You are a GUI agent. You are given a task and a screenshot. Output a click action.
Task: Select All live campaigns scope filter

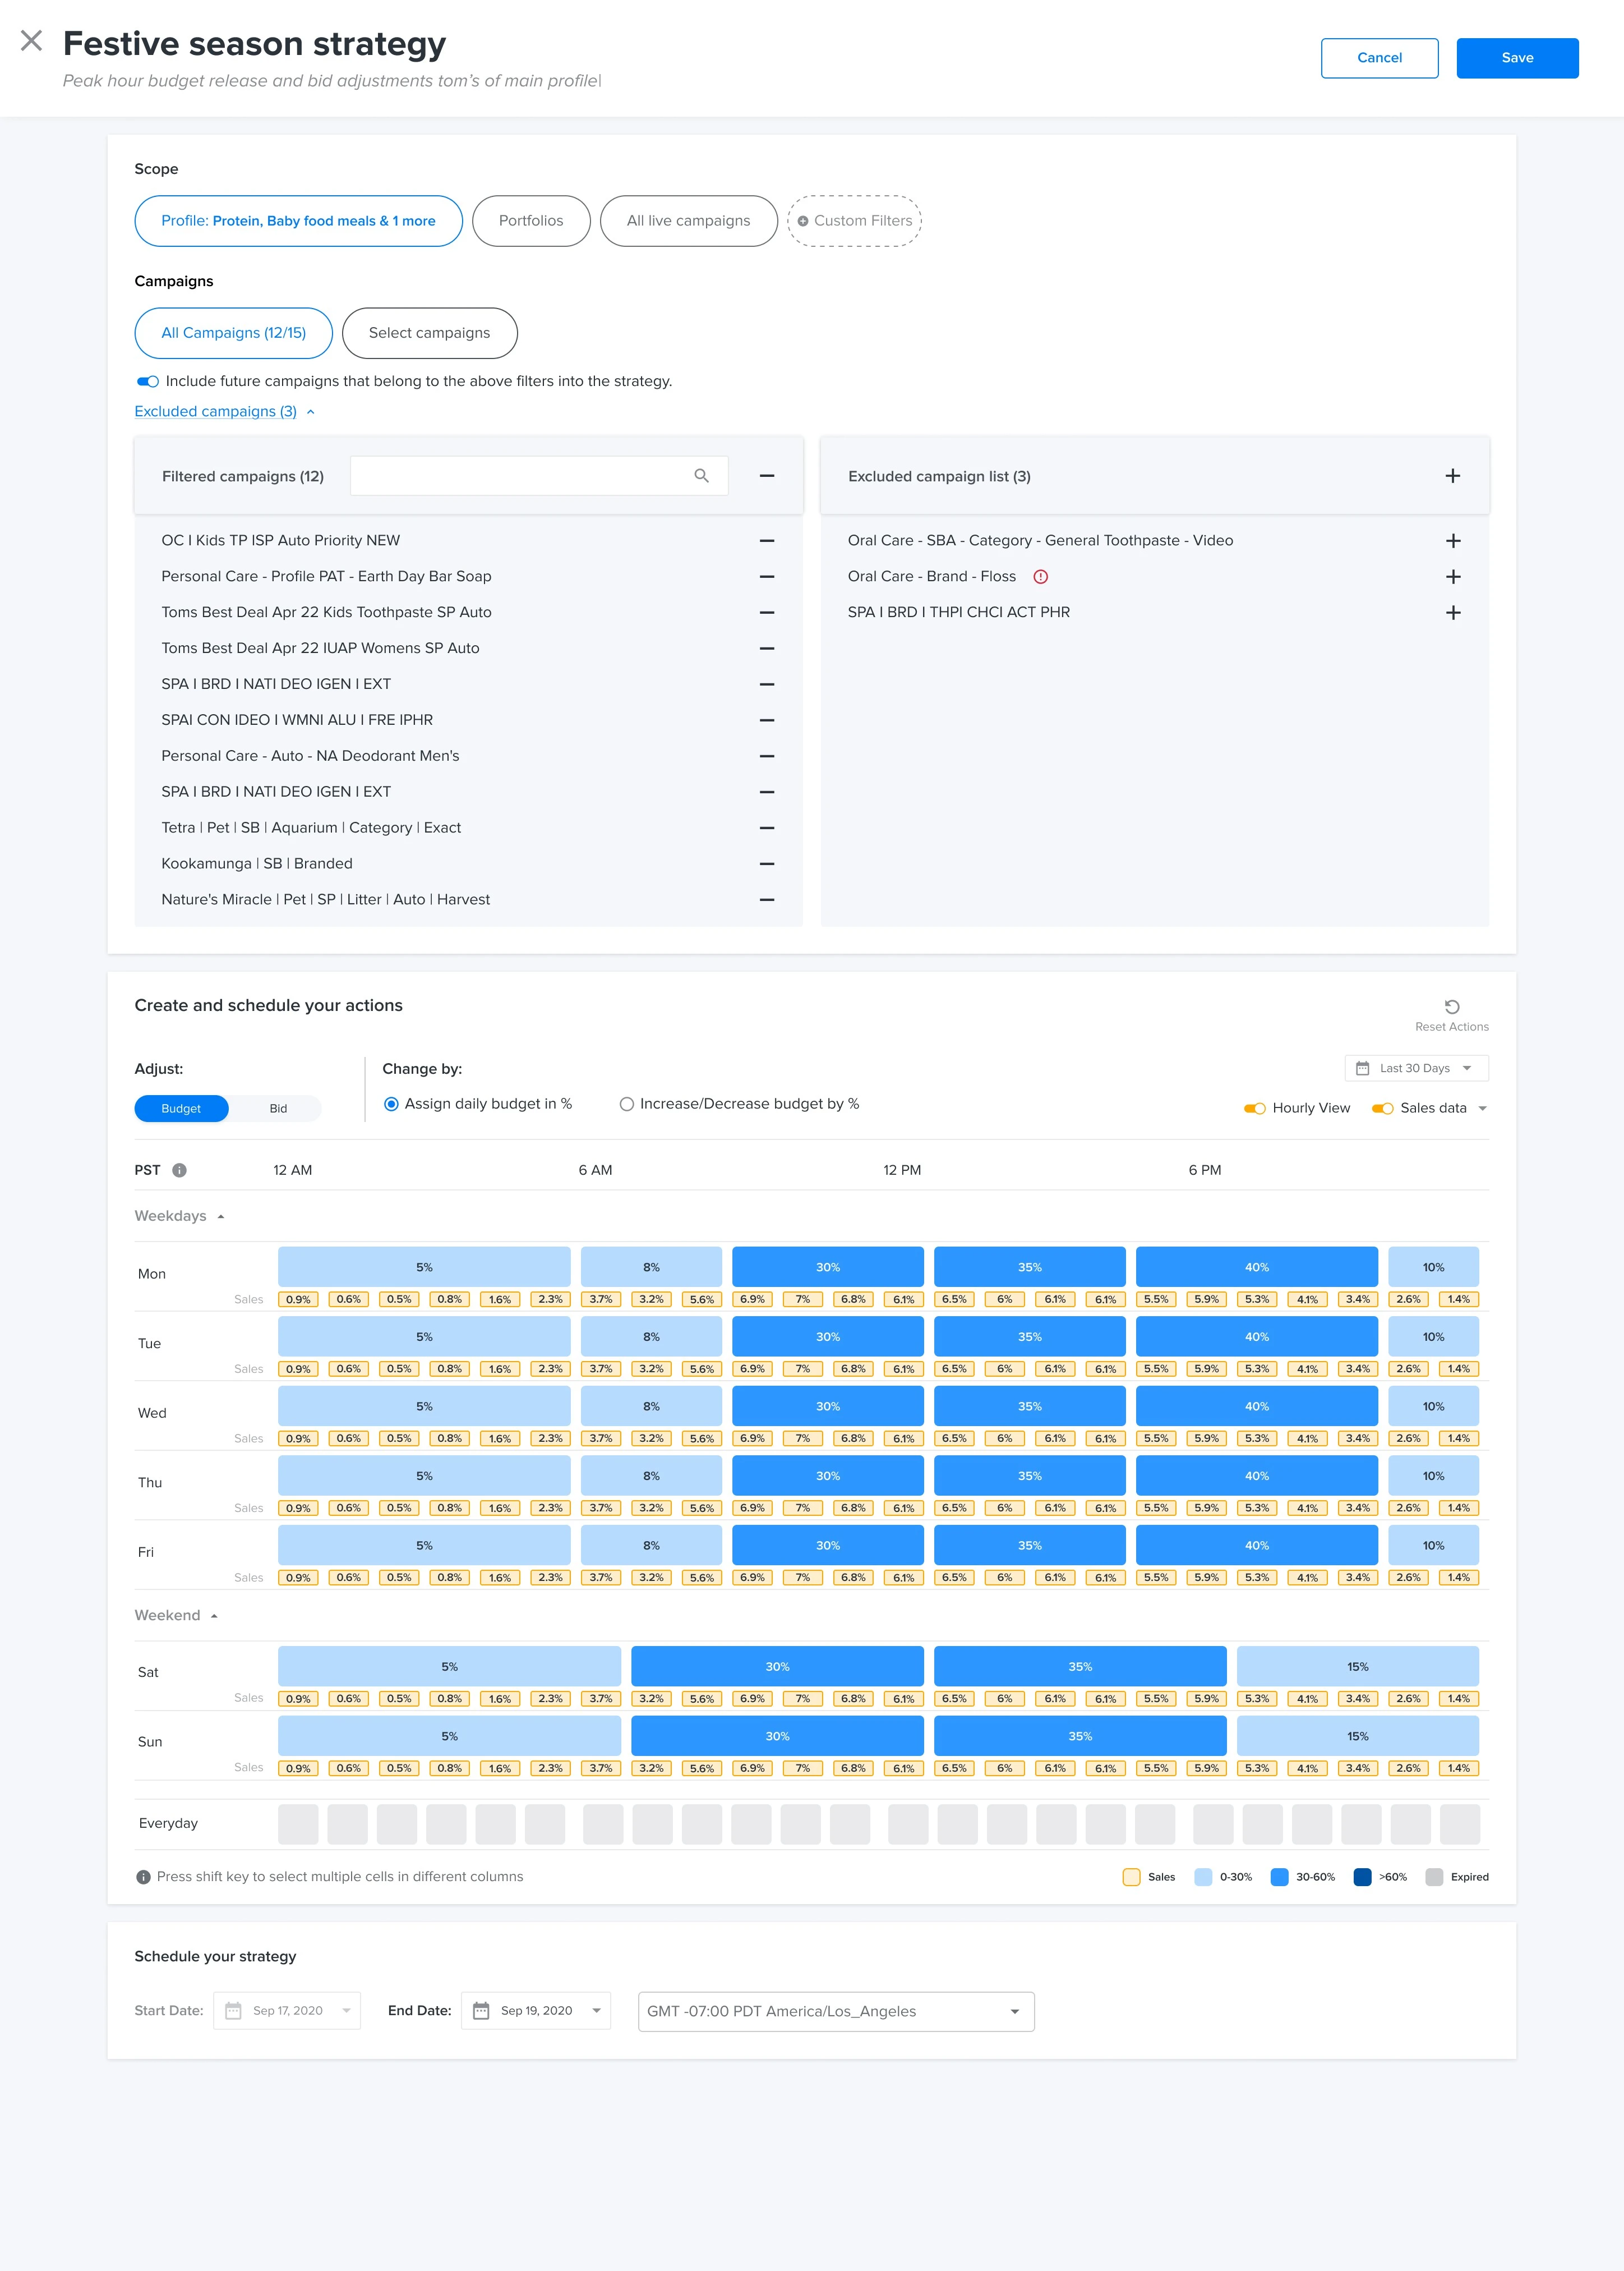688,221
